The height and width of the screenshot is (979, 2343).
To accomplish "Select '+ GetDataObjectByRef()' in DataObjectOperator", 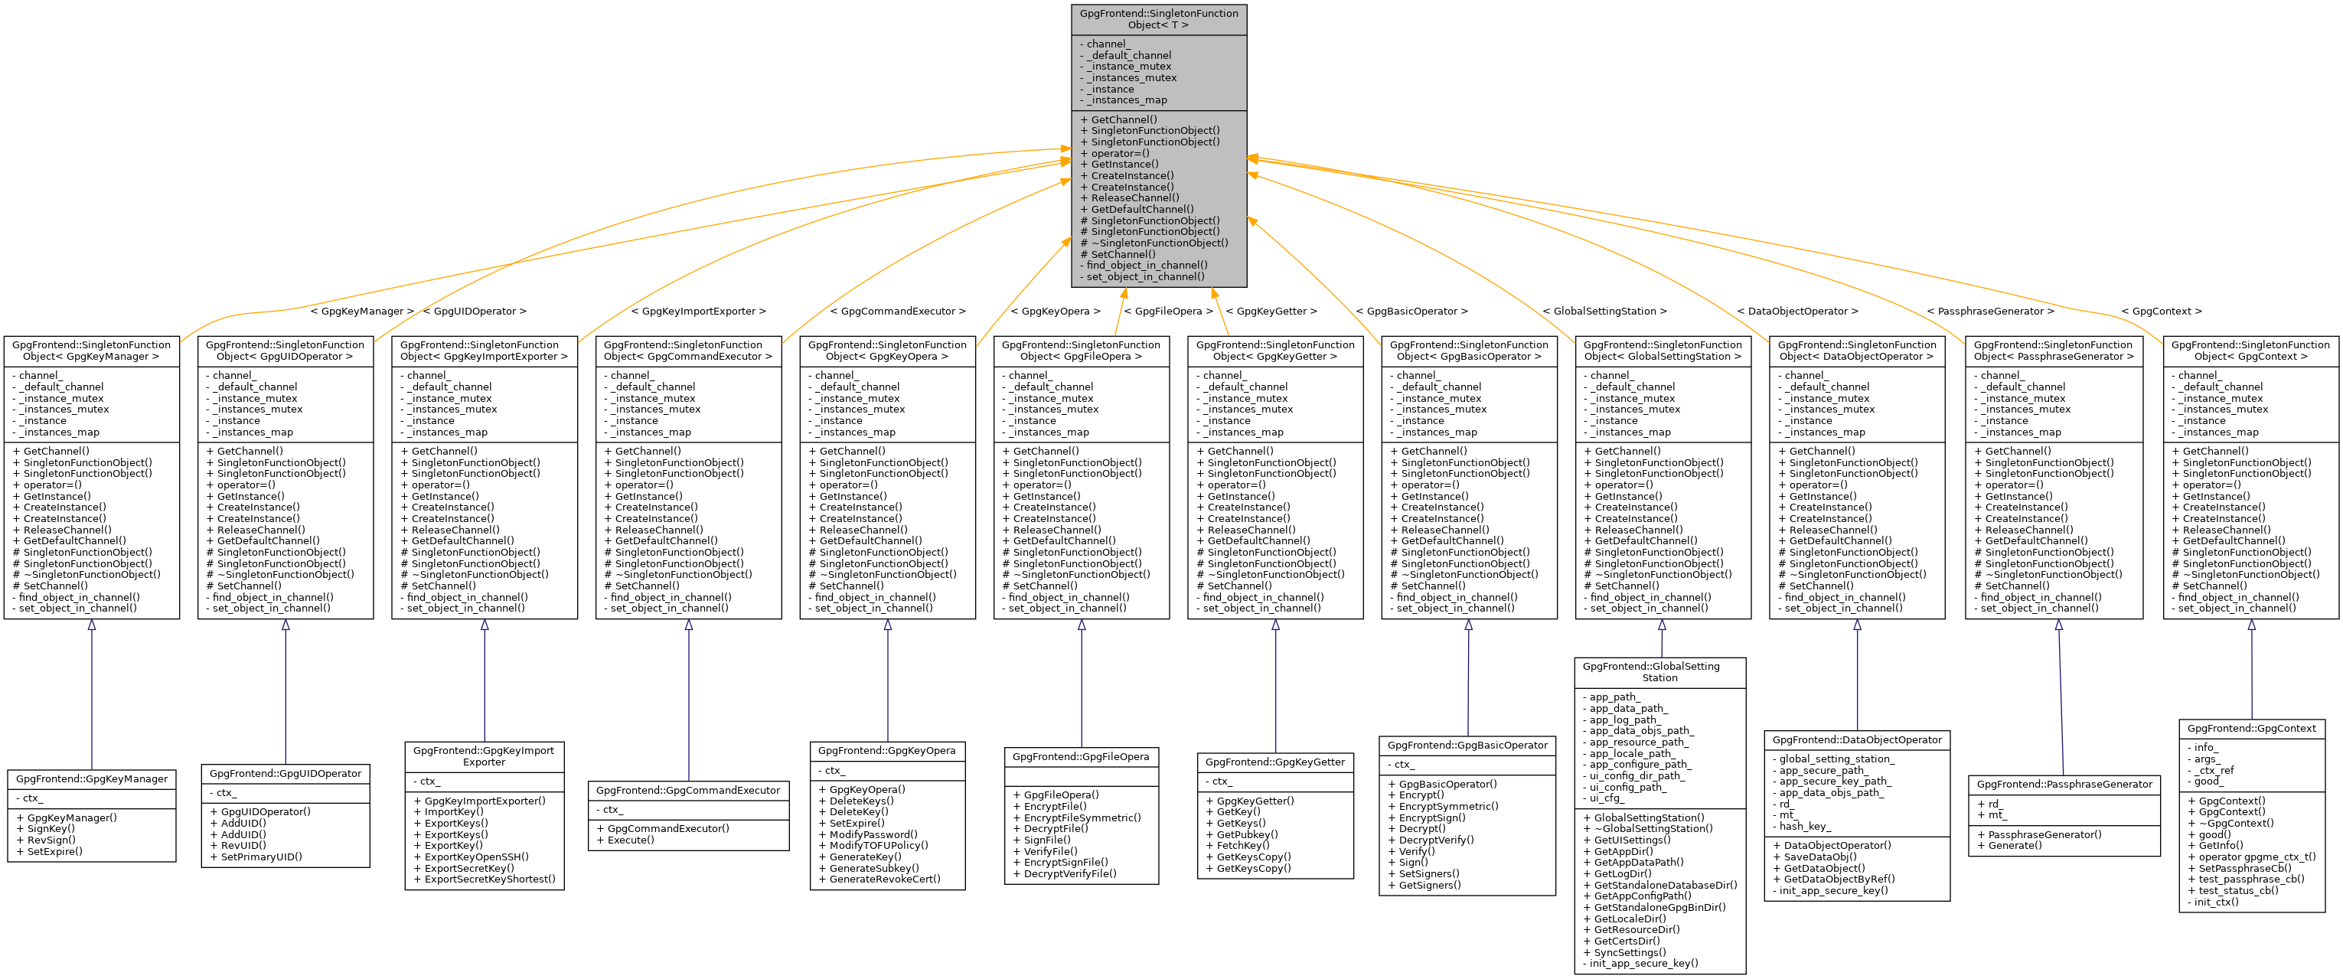I will point(1834,879).
